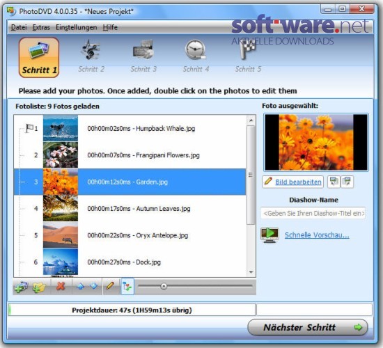Move photo up with blue up arrow
Screen dimensions: 383x348
tap(80, 286)
